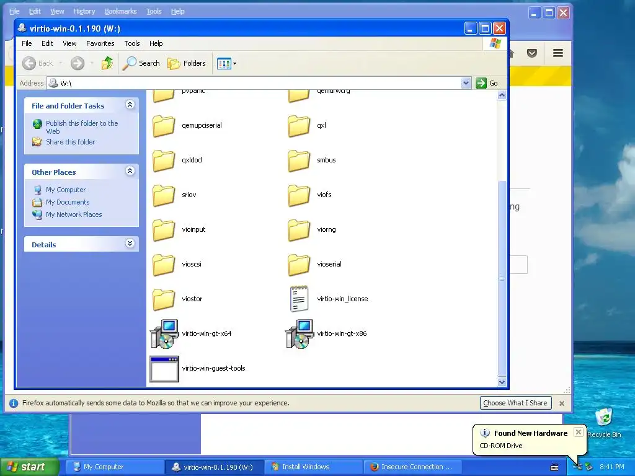Click the Forward navigation arrow icon
Image resolution: width=635 pixels, height=476 pixels.
click(78, 63)
